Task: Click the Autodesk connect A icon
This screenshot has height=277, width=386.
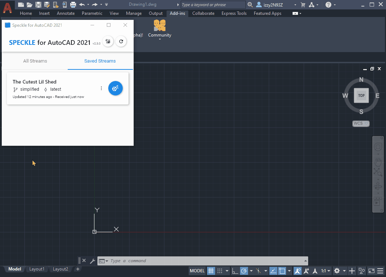Action: [x=312, y=5]
